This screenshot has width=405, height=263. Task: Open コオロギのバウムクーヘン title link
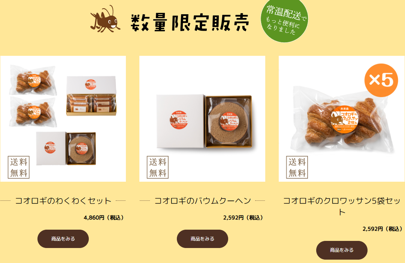point(202,201)
